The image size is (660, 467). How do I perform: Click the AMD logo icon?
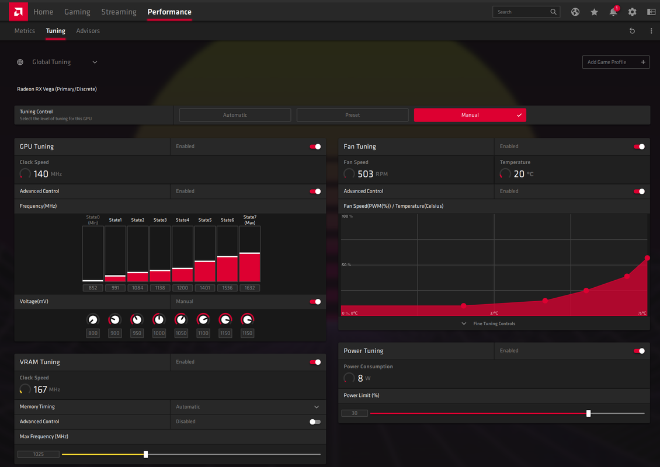click(18, 12)
